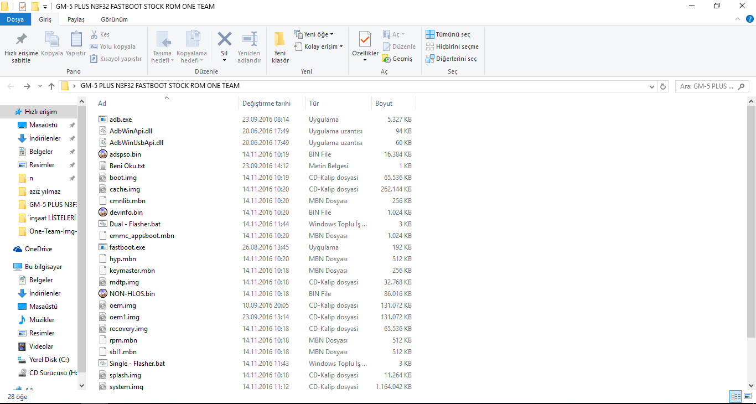Sort files by Boyut column header
Screen dimensions: 756x404
pyautogui.click(x=384, y=103)
